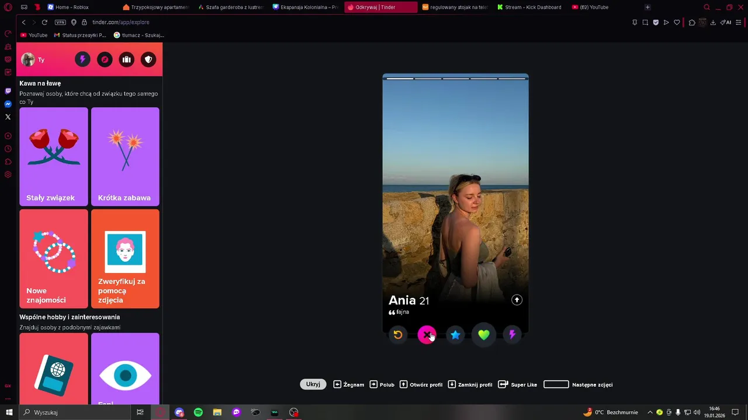
Task: Activate the purple Boost lightning on profile card
Action: pos(512,335)
